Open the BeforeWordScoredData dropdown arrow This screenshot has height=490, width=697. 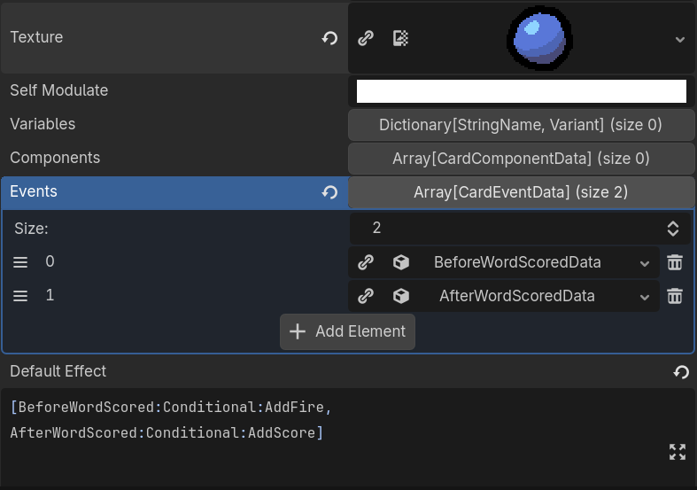[644, 263]
